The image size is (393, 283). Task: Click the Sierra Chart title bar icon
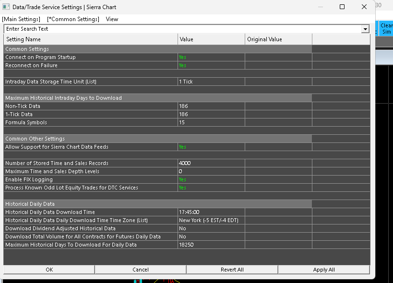[x=6, y=7]
